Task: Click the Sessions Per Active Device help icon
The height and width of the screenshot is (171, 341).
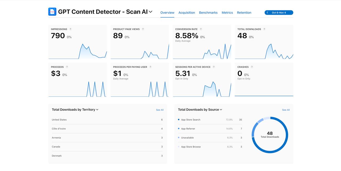Action: point(214,67)
